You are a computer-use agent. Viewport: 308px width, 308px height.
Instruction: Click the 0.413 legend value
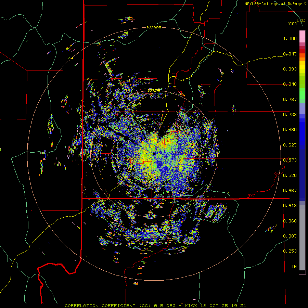(x=290, y=206)
